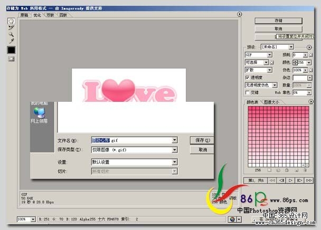Image resolution: width=321 pixels, height=230 pixels.
Task: Click the 保存(S) button in the save dialog
Action: 202,140
